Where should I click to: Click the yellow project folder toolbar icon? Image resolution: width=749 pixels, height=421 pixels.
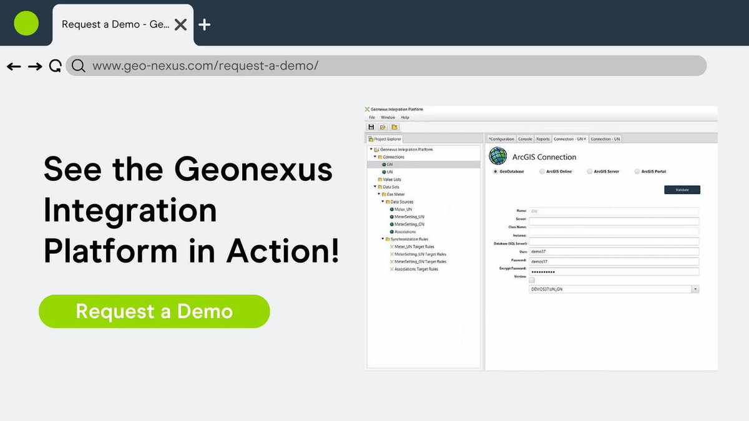point(394,127)
